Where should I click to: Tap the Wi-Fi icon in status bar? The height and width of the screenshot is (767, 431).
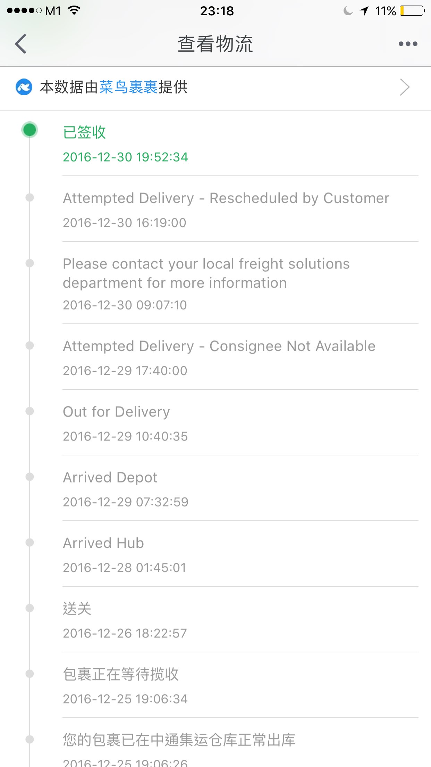[74, 11]
